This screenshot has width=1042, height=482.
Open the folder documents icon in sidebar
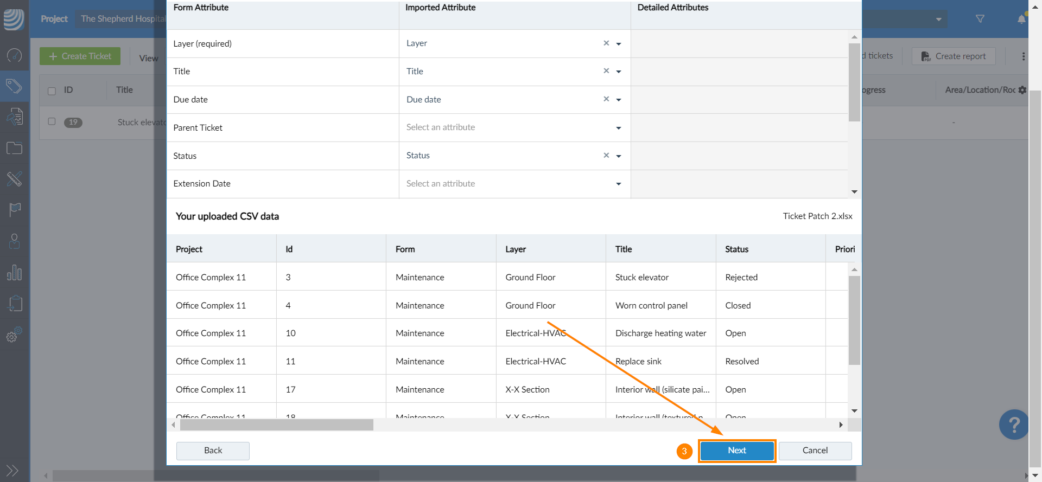14,148
